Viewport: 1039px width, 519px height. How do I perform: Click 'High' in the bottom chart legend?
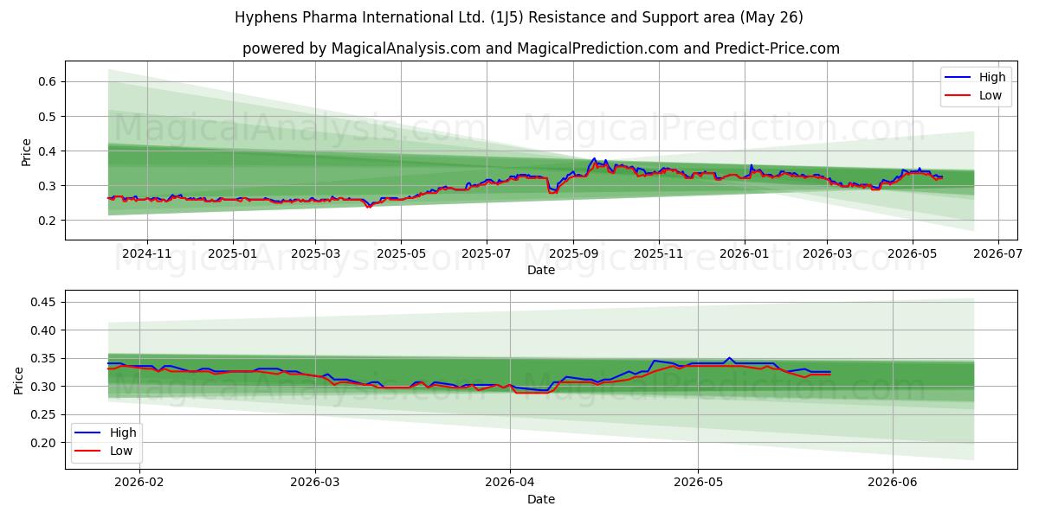(x=123, y=432)
